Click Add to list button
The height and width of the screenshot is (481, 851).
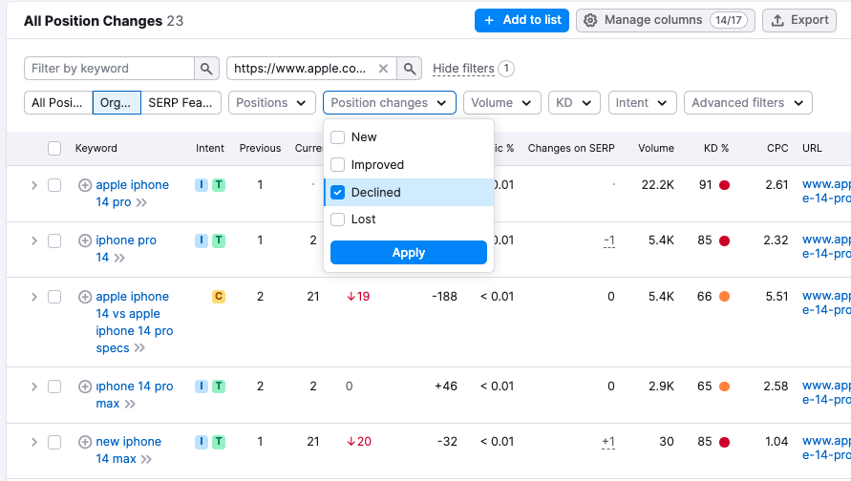point(521,20)
